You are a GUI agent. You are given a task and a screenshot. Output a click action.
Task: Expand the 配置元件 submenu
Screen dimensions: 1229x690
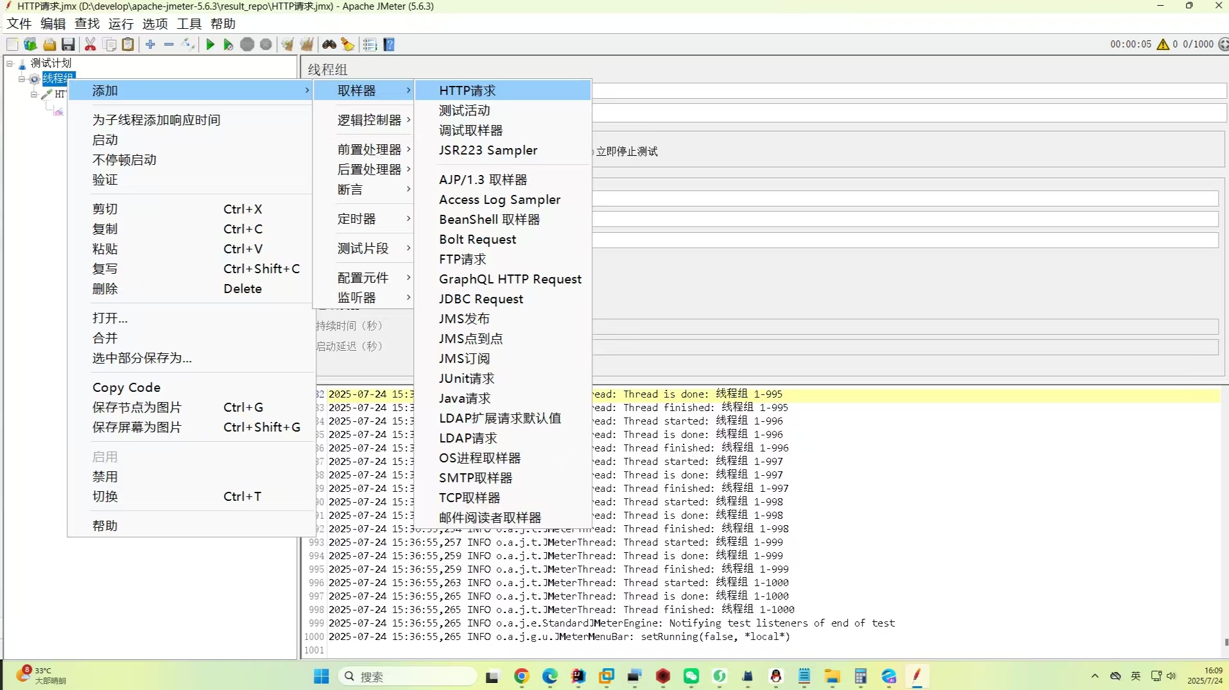363,278
